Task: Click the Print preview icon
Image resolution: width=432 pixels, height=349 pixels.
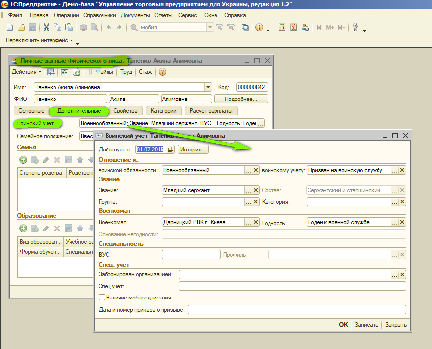Action: point(94,27)
